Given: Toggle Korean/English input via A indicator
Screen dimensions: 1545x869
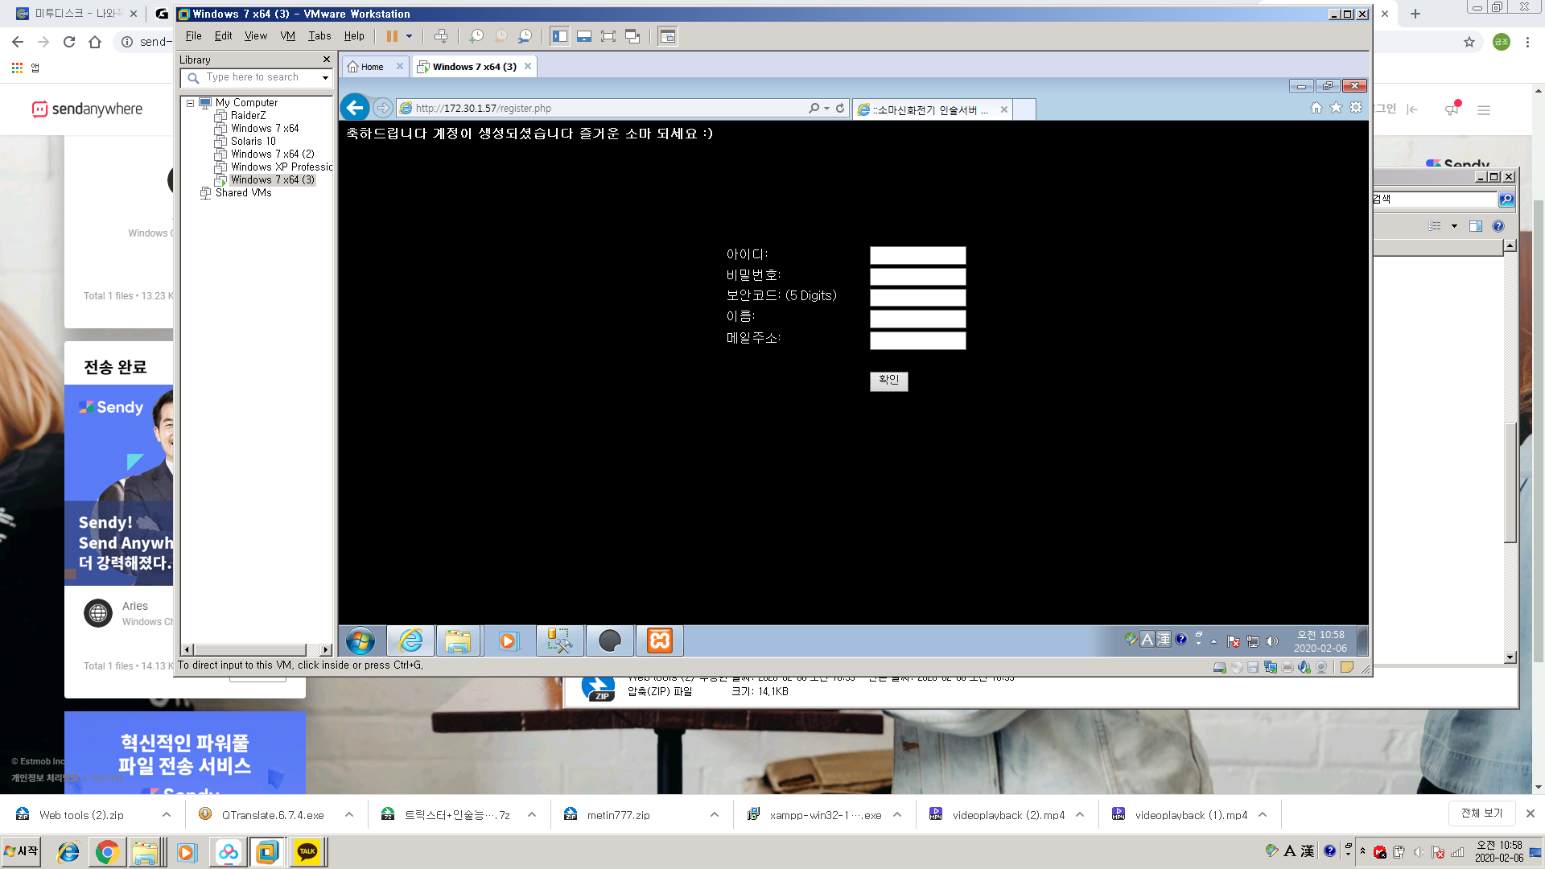Looking at the screenshot, I should coord(1147,638).
